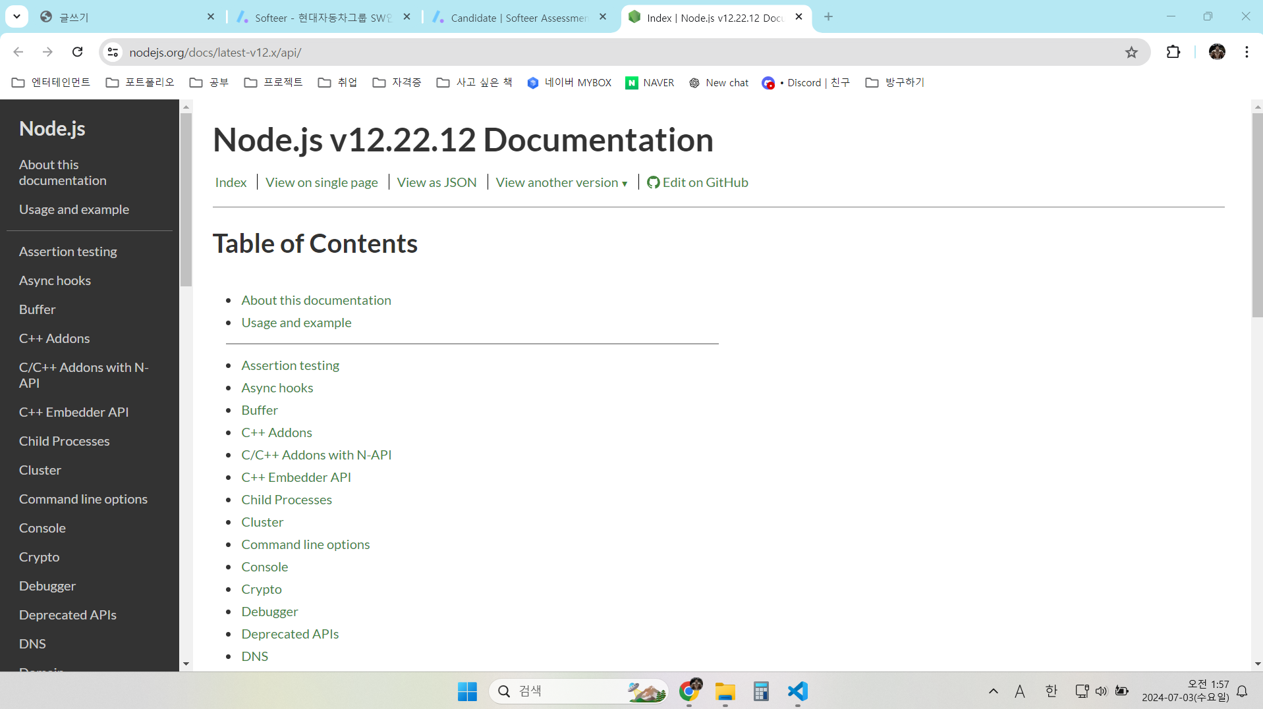Open Usage and example in the sidebar

(74, 209)
